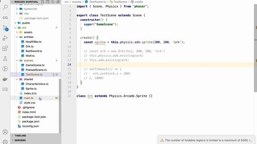The image size is (257, 144).
Task: Expand the vite folder
Action: pos(17,14)
